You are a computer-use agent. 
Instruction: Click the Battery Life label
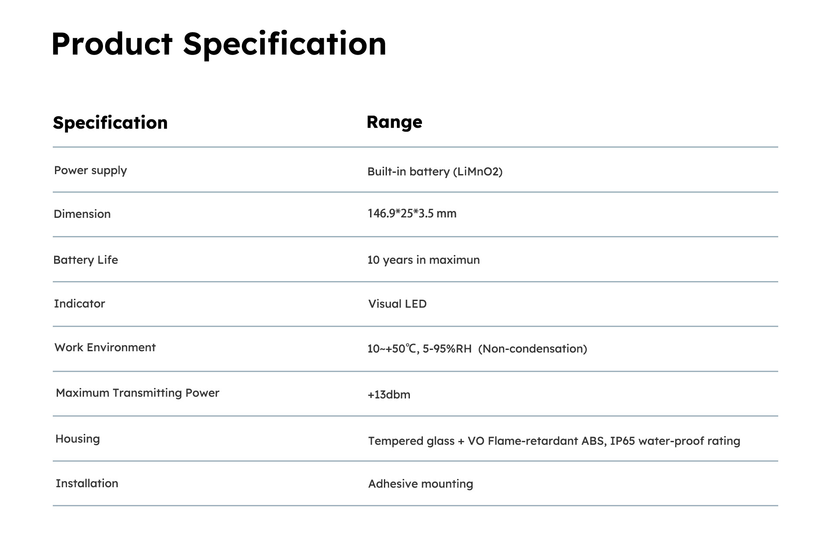pos(86,260)
